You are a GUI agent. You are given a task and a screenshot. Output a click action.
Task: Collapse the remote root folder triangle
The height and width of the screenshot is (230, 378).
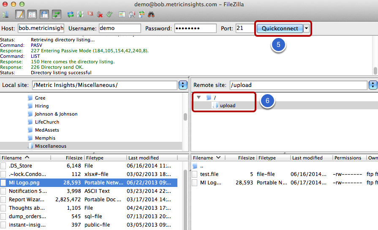[199, 97]
